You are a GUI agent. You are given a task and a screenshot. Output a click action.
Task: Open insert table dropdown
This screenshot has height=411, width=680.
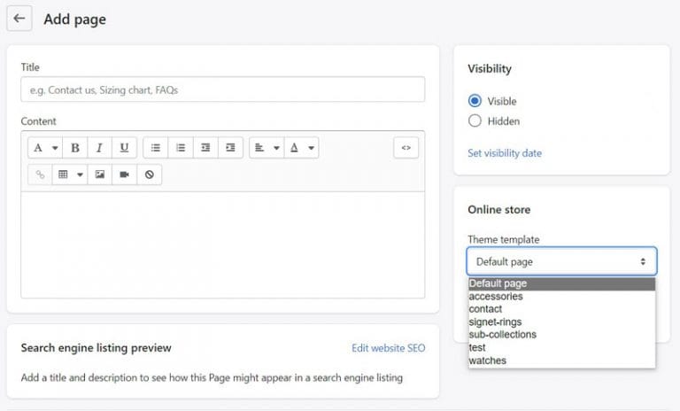coord(70,174)
